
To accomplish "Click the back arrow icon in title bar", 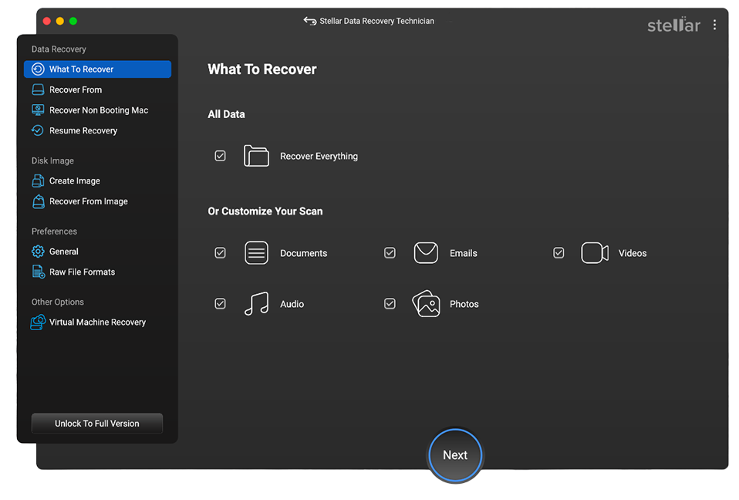I will 309,21.
